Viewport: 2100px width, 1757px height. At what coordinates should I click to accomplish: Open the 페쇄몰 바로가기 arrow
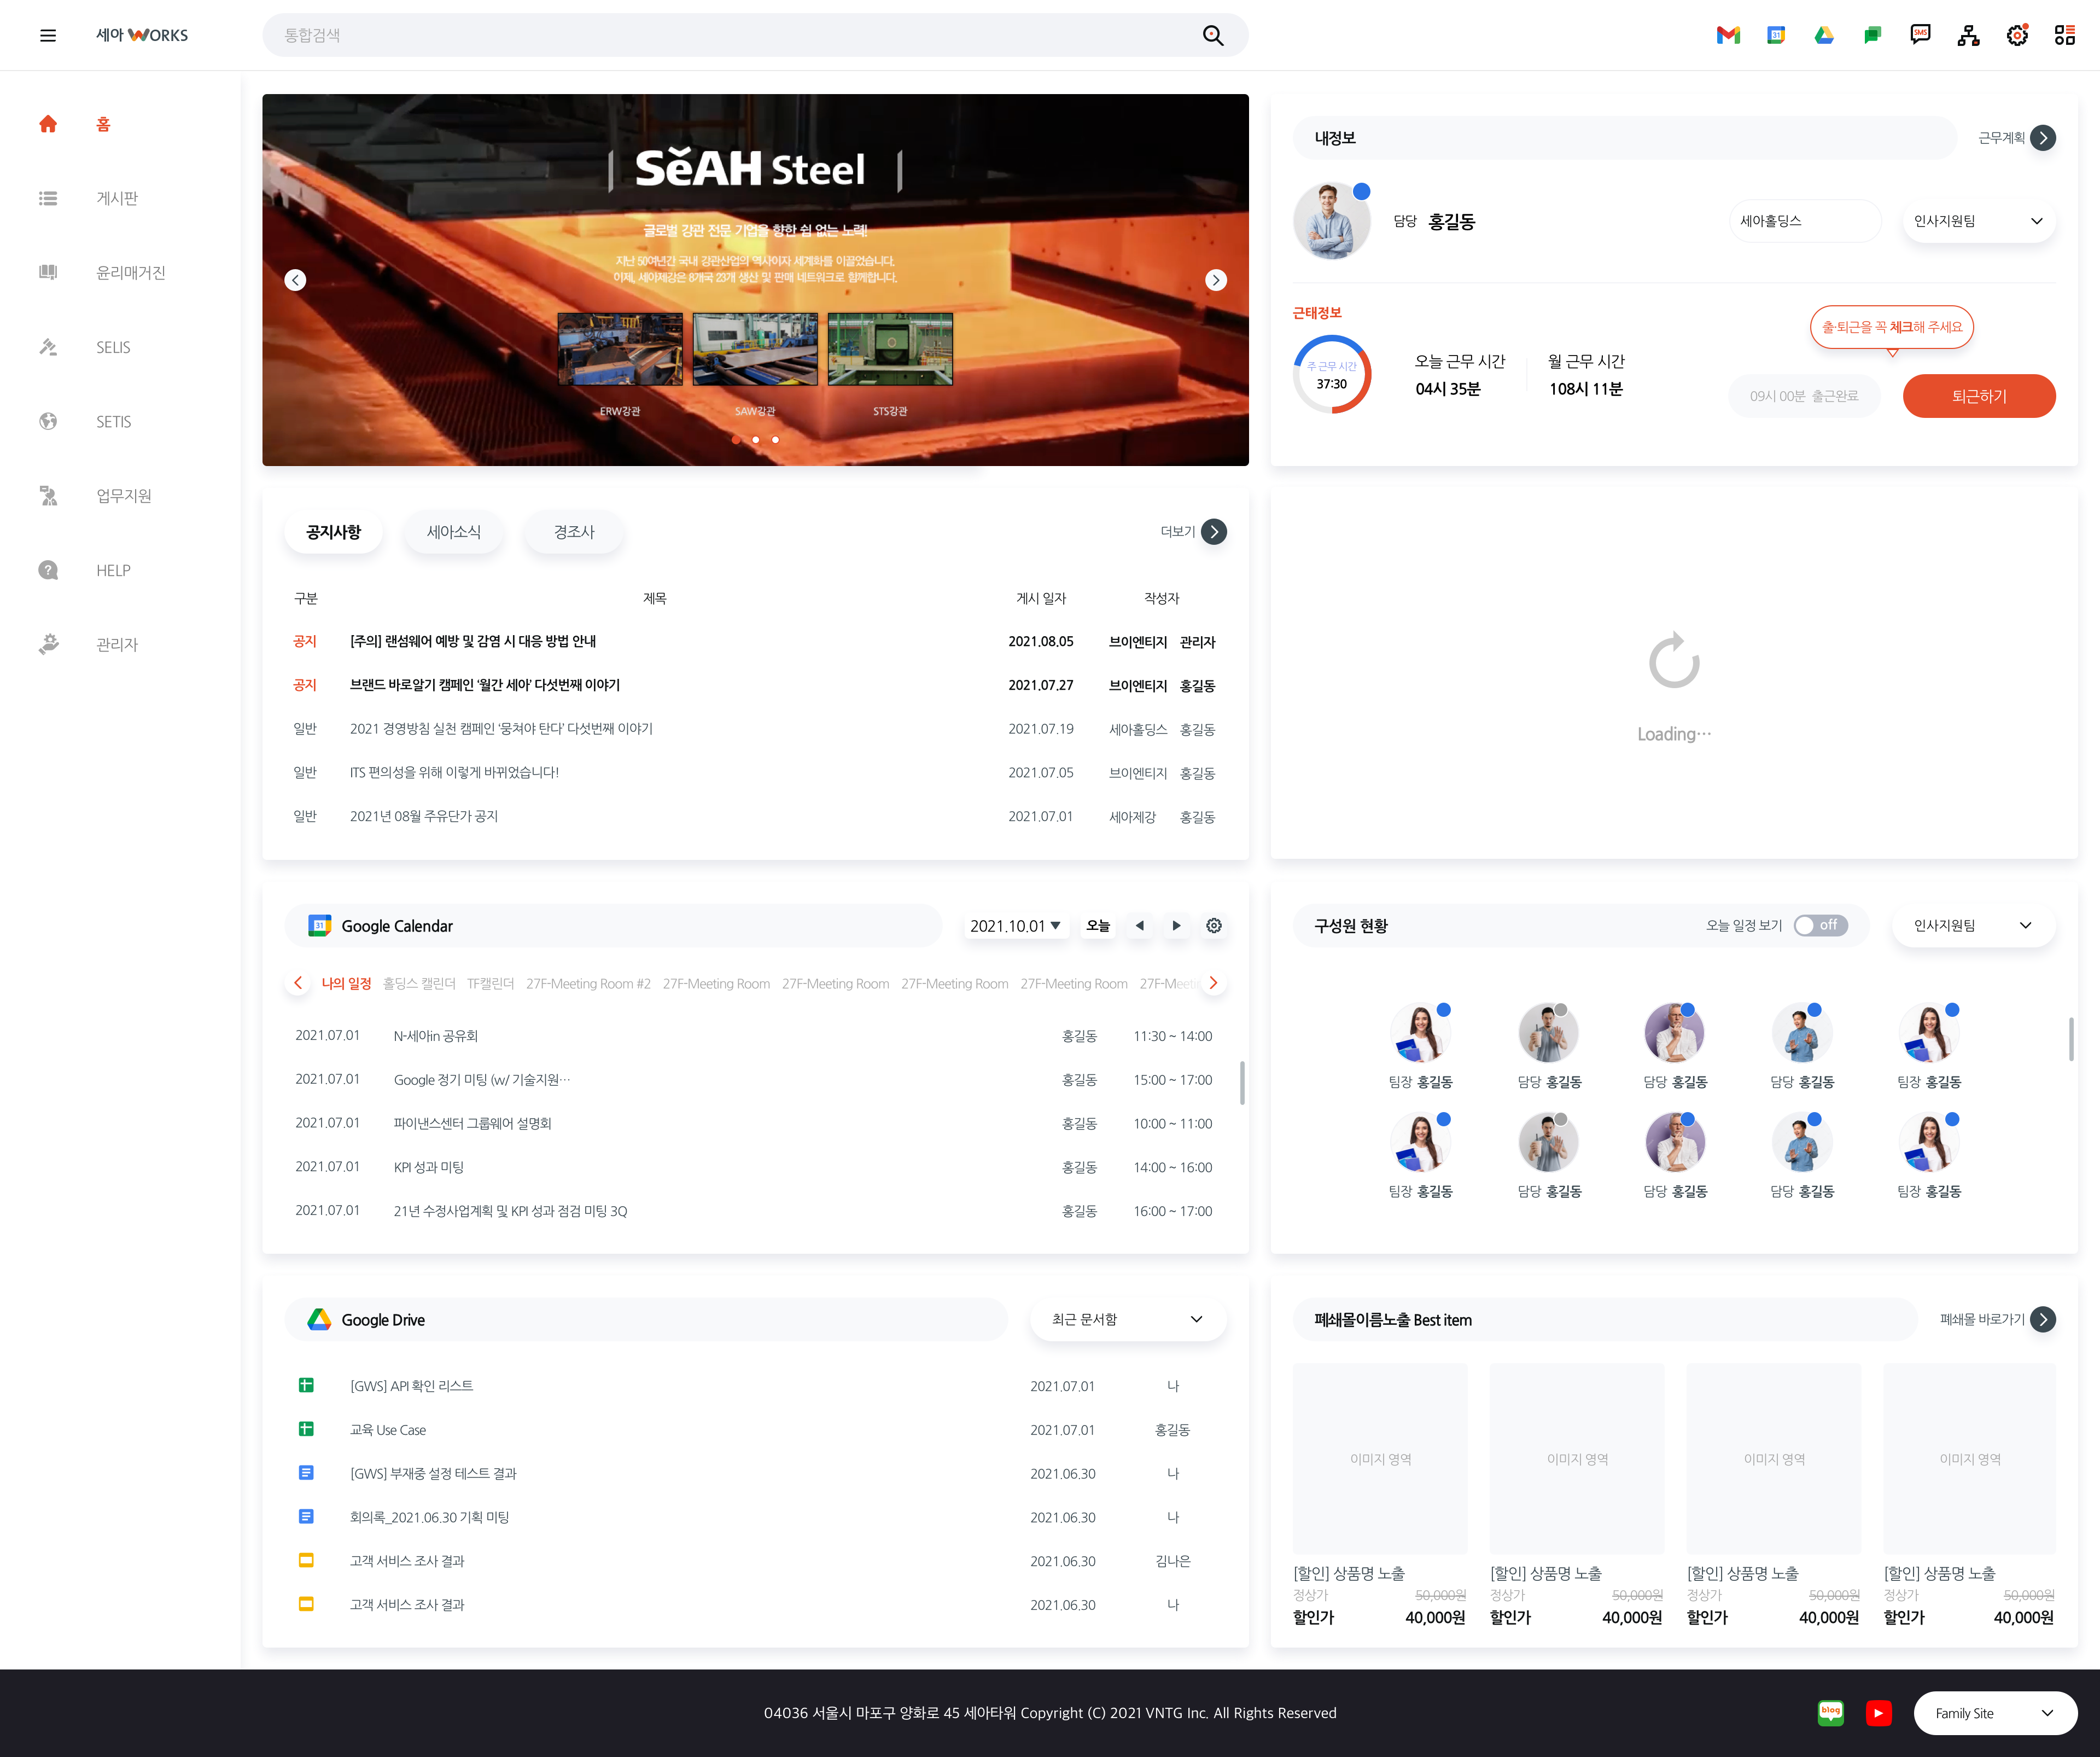coord(2043,1320)
